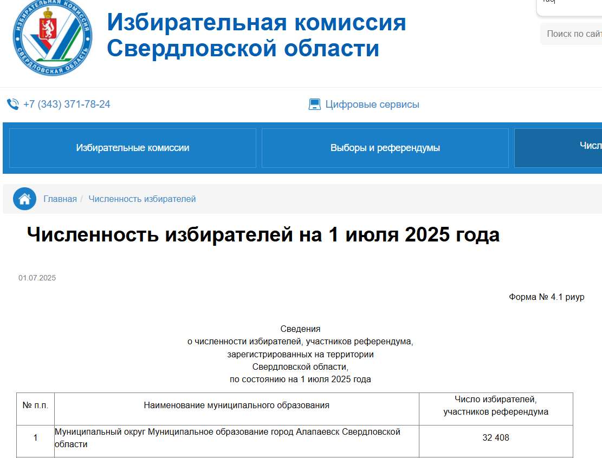Go to Главная breadcrumb link
This screenshot has width=602, height=458.
tap(60, 199)
